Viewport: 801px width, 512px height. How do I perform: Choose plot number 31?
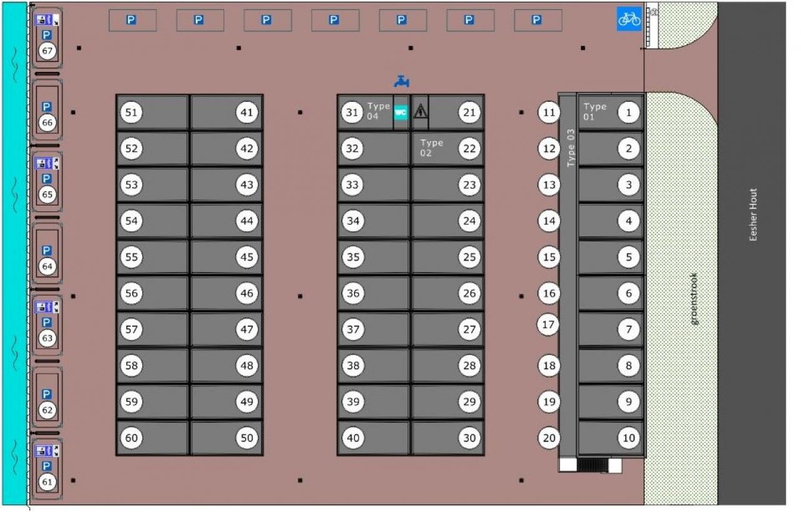354,113
